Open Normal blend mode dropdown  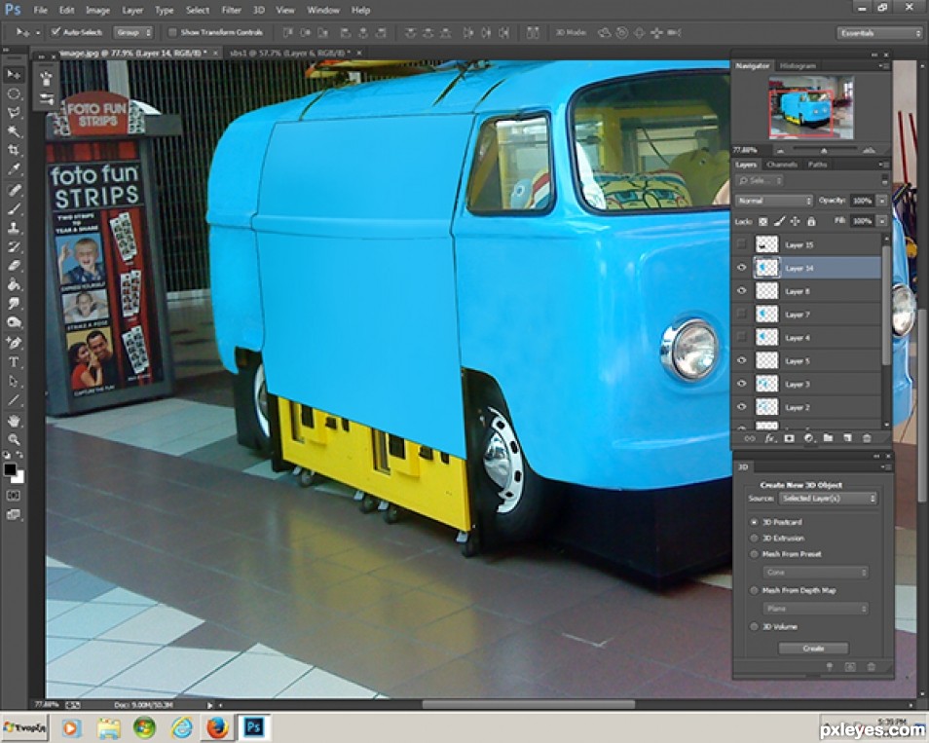pyautogui.click(x=774, y=201)
